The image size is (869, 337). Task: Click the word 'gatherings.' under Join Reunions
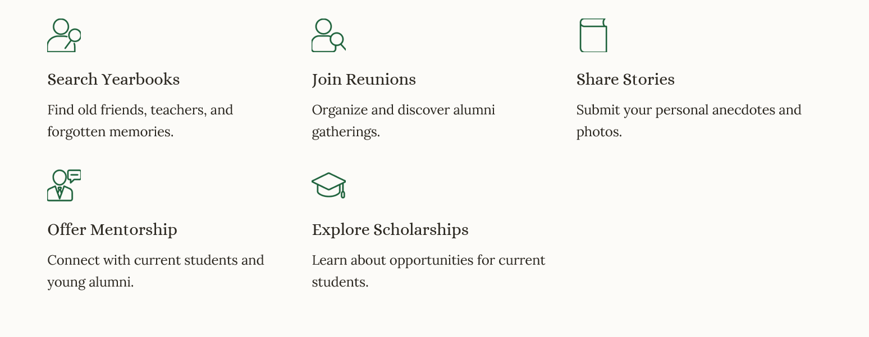pos(346,132)
